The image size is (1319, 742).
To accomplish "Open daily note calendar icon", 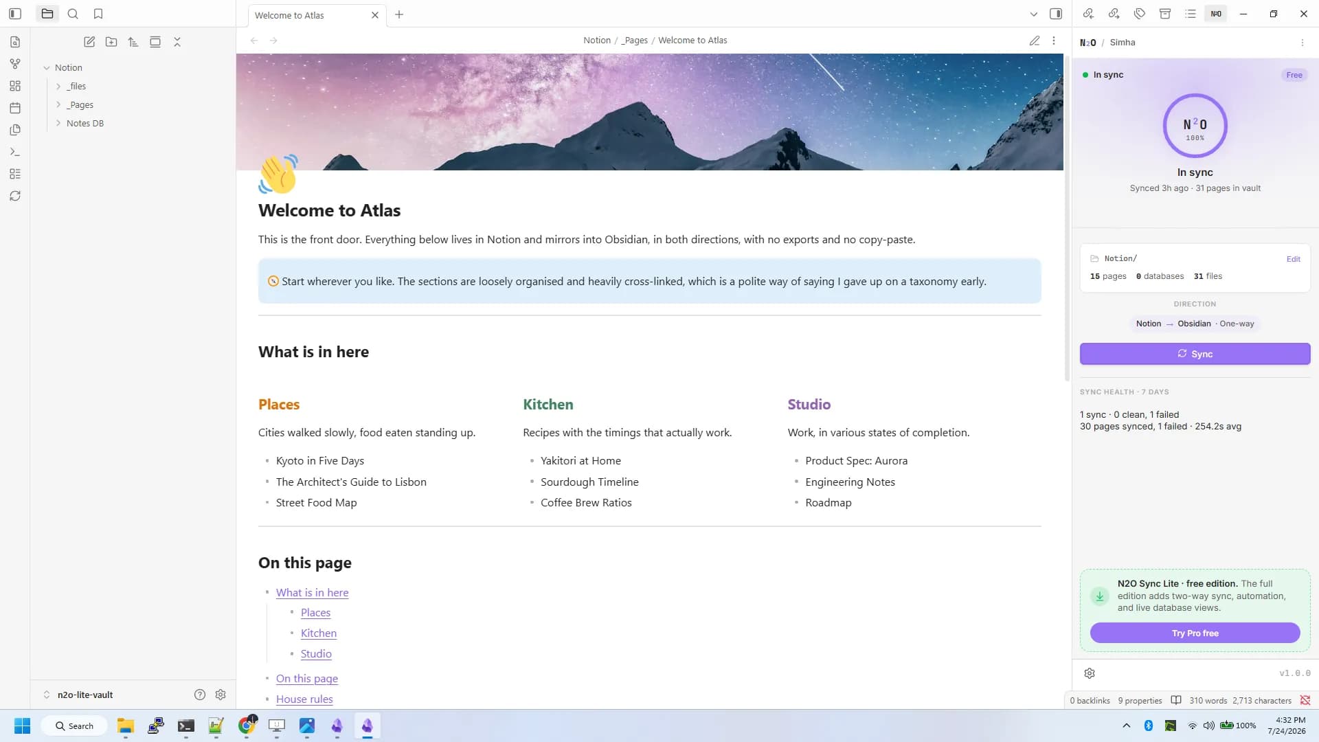I will [15, 108].
